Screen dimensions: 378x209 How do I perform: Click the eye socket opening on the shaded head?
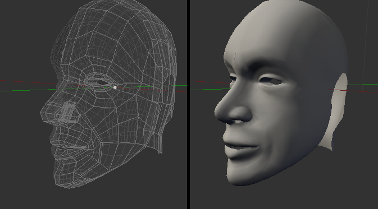coord(271,81)
